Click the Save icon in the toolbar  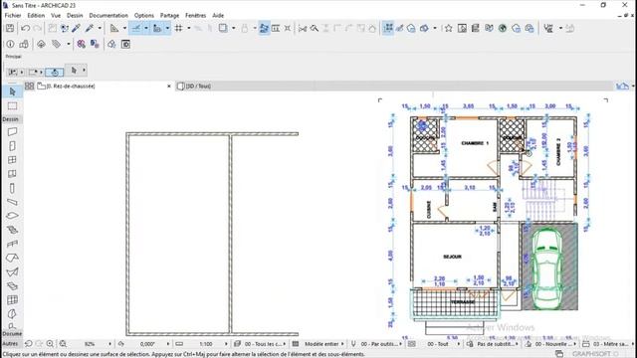click(x=10, y=28)
